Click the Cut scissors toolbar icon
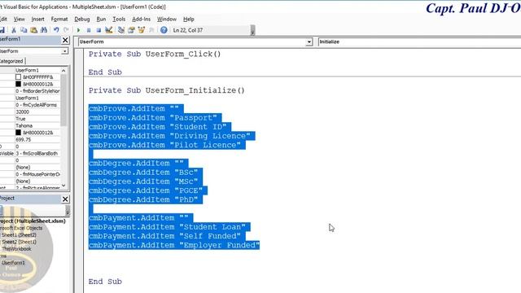The image size is (521, 293). 14,30
